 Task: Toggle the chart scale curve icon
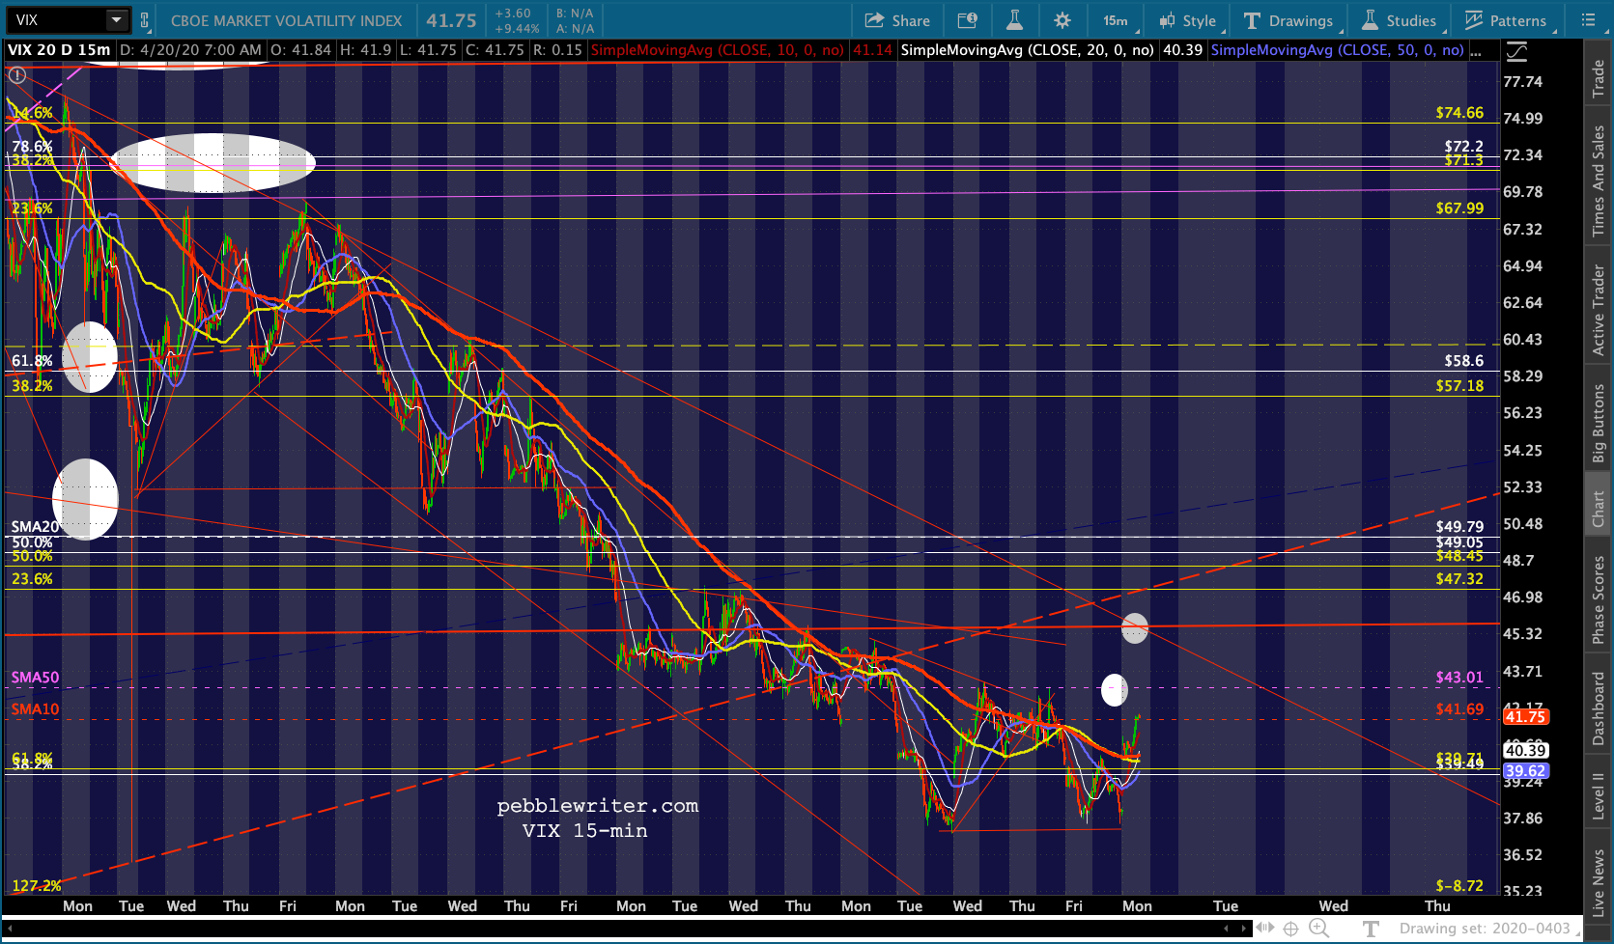[x=1516, y=51]
